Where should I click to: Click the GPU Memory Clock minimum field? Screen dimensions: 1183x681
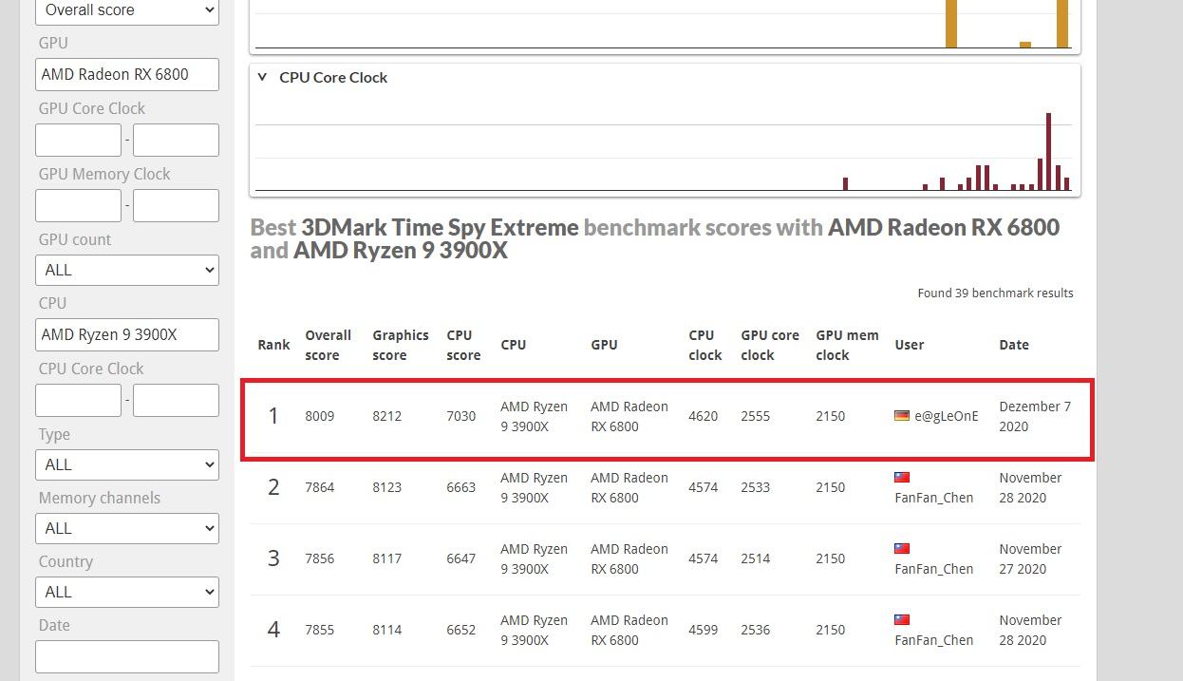click(78, 205)
